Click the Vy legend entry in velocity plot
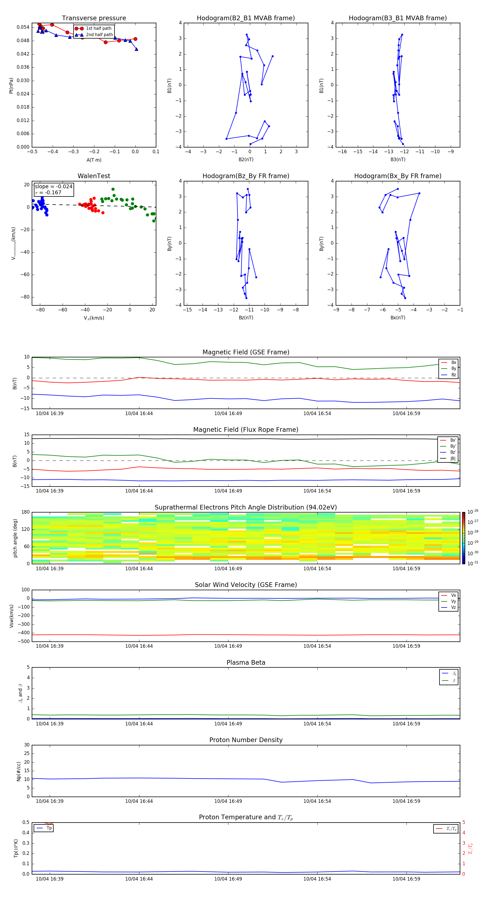The image size is (492, 903). (x=449, y=601)
